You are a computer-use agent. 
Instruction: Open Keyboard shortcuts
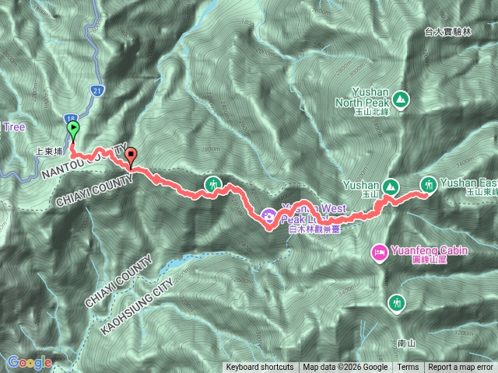click(x=260, y=368)
